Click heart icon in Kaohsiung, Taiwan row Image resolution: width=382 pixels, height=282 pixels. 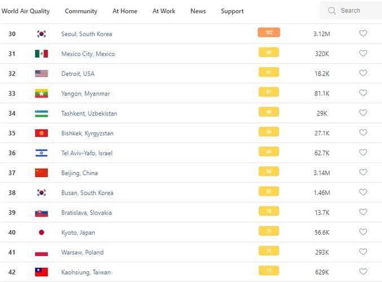(363, 272)
